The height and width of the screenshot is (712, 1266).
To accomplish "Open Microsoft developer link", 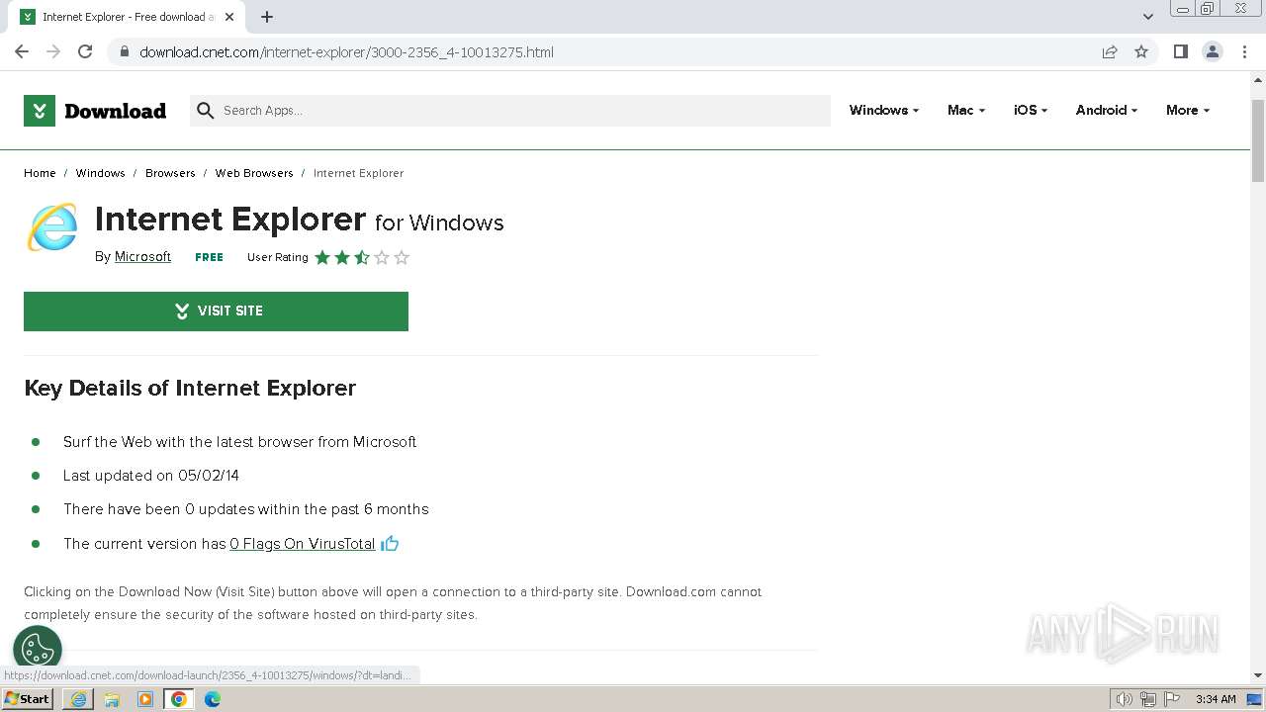I will [142, 256].
